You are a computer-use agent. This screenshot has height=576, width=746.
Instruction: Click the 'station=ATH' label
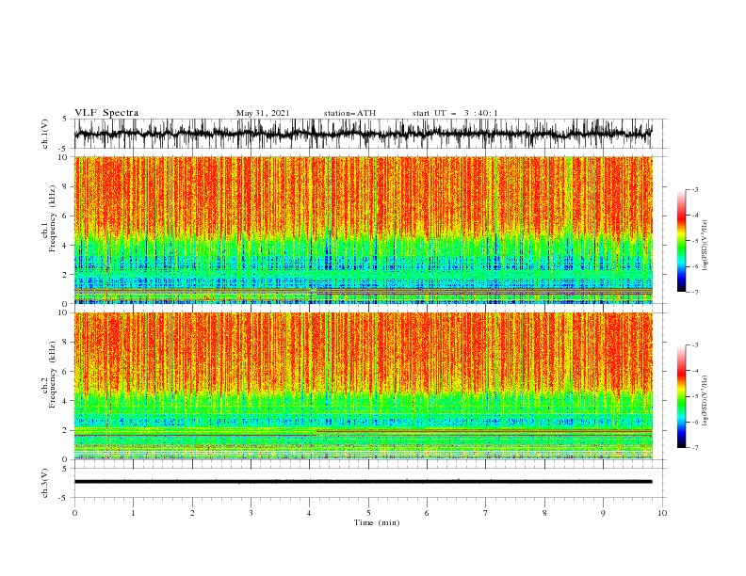pyautogui.click(x=349, y=113)
